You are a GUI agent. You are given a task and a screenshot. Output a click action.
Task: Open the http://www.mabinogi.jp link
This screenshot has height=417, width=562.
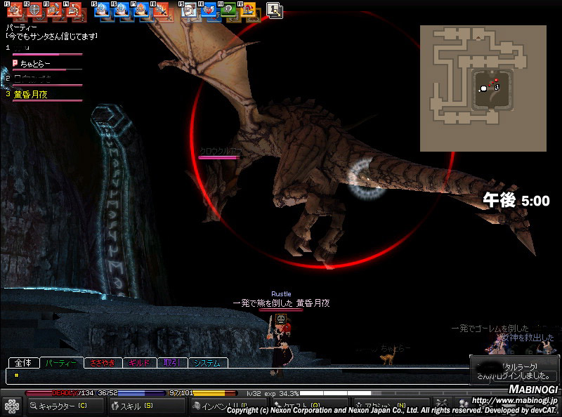[514, 400]
